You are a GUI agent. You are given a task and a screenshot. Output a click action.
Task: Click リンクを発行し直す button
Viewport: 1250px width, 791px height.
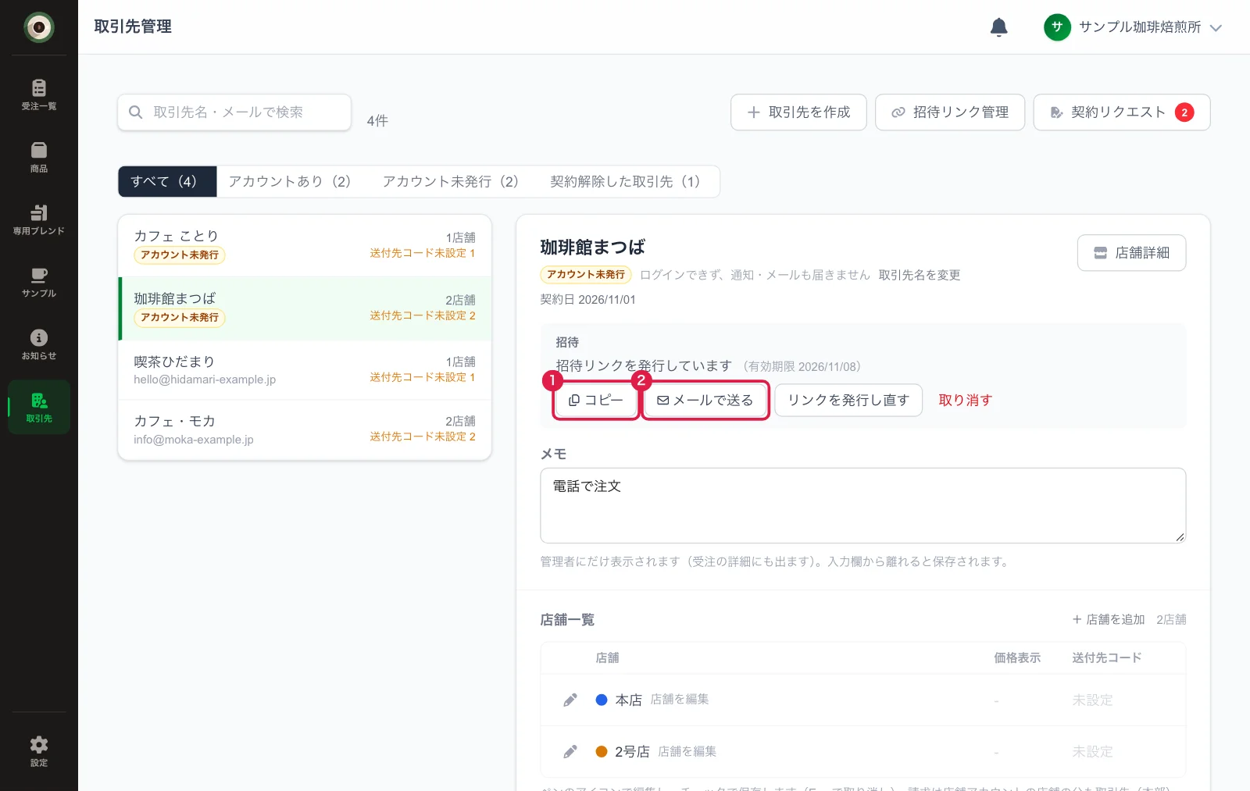coord(848,401)
